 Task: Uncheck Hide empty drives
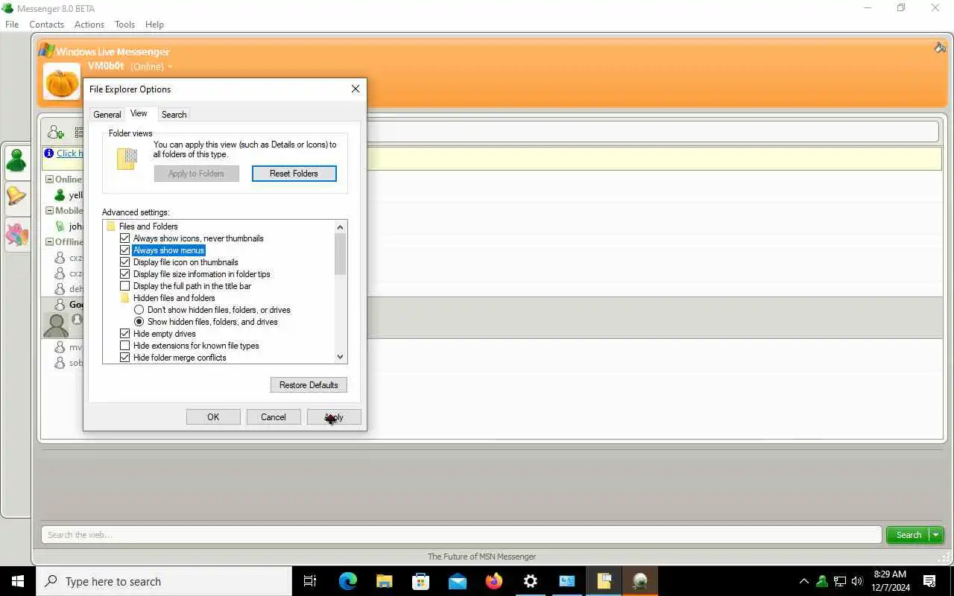[x=125, y=334]
